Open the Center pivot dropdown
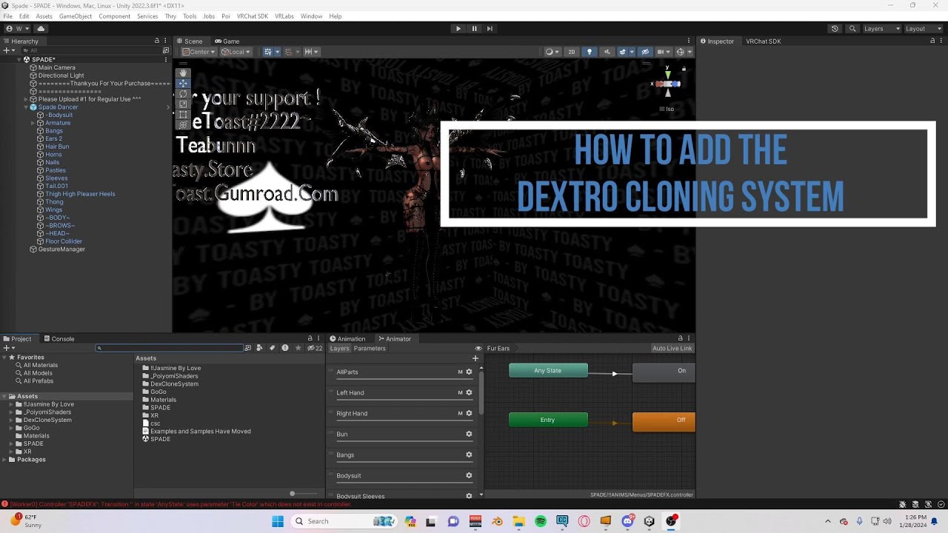Image resolution: width=948 pixels, height=533 pixels. [x=198, y=52]
